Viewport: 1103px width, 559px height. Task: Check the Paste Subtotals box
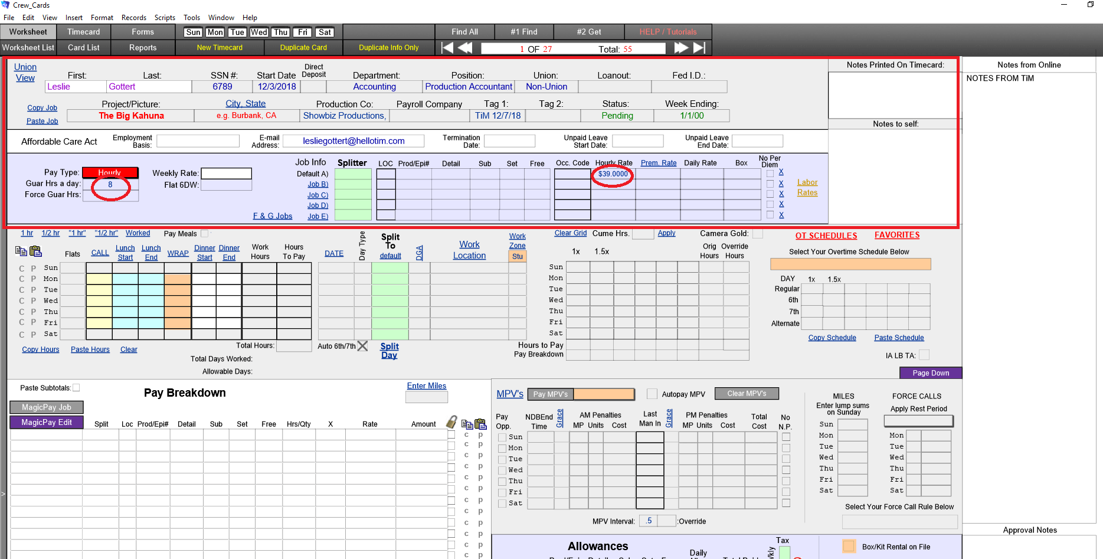(76, 388)
